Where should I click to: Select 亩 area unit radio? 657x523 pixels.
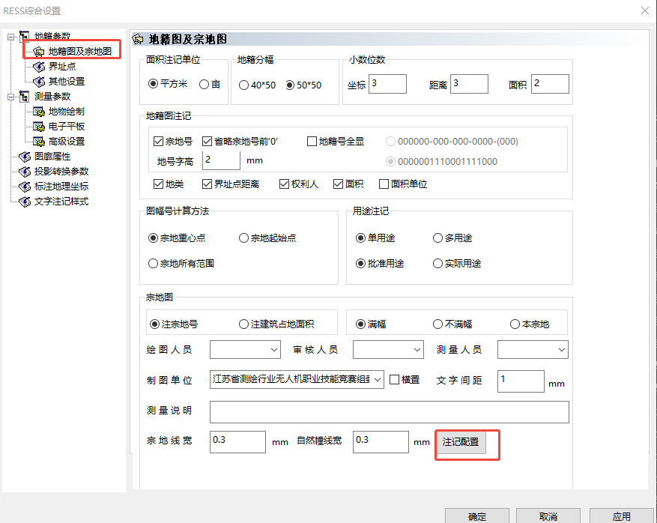click(204, 85)
